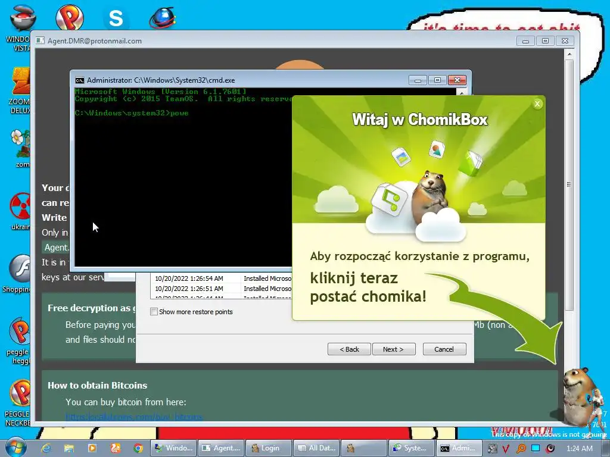
Task: Click the cmd.exe title bar icon
Action: point(80,80)
